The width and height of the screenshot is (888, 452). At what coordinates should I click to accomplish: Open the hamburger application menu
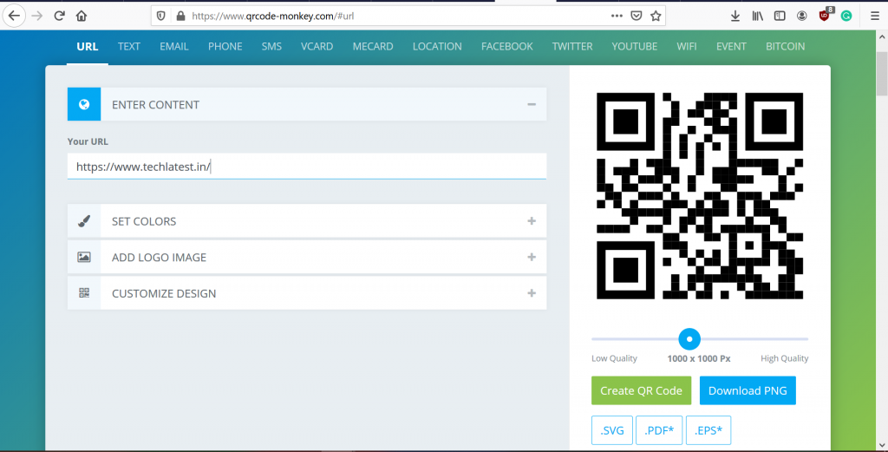tap(875, 16)
